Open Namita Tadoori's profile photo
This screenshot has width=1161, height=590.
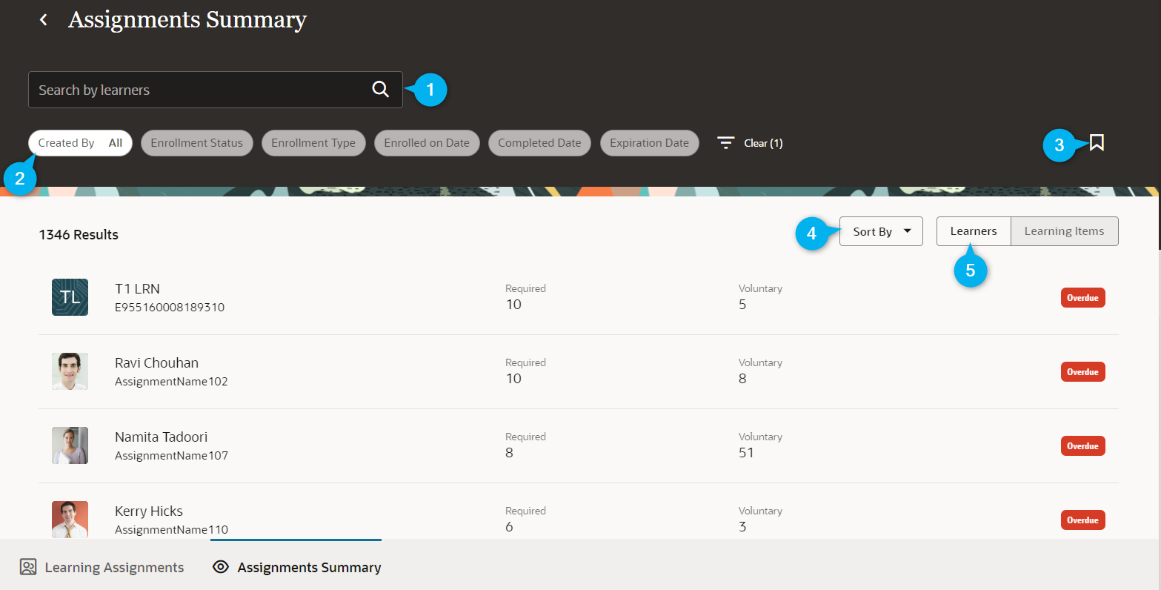click(70, 445)
